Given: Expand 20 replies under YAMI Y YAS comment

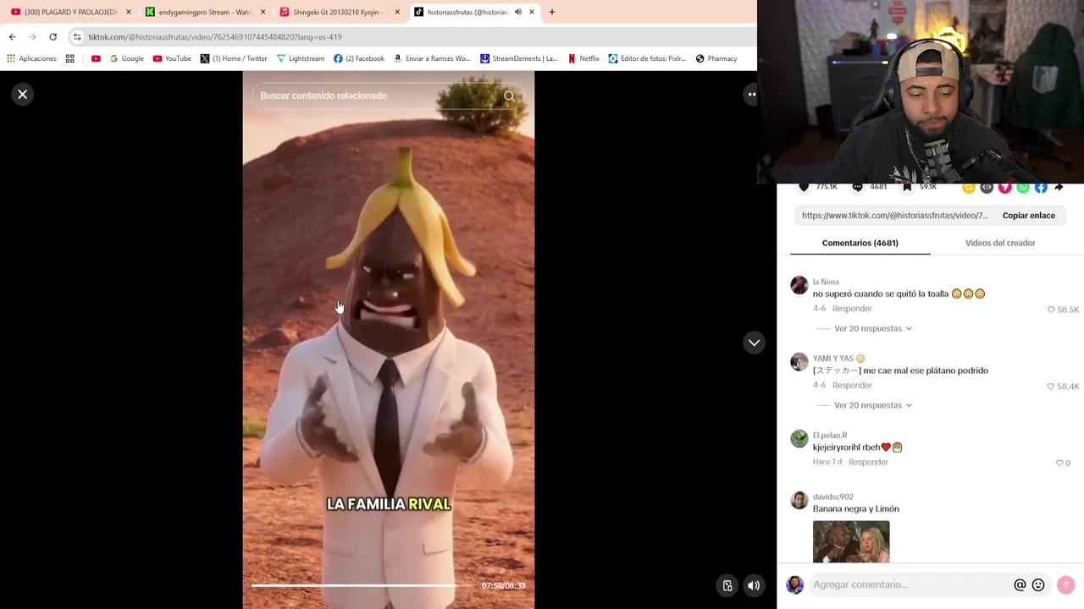Looking at the screenshot, I should [x=872, y=405].
